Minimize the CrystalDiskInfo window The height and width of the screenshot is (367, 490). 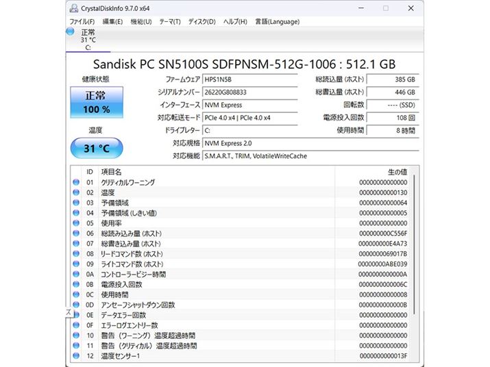(x=361, y=8)
